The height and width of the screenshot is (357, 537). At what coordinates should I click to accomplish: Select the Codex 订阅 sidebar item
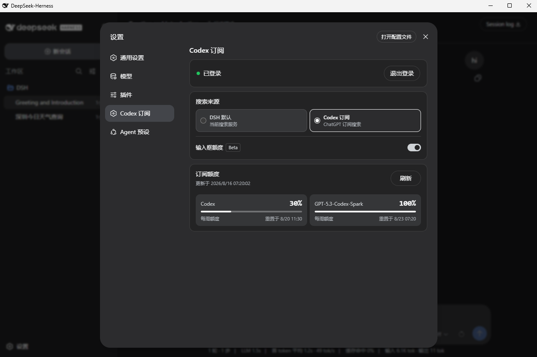139,113
